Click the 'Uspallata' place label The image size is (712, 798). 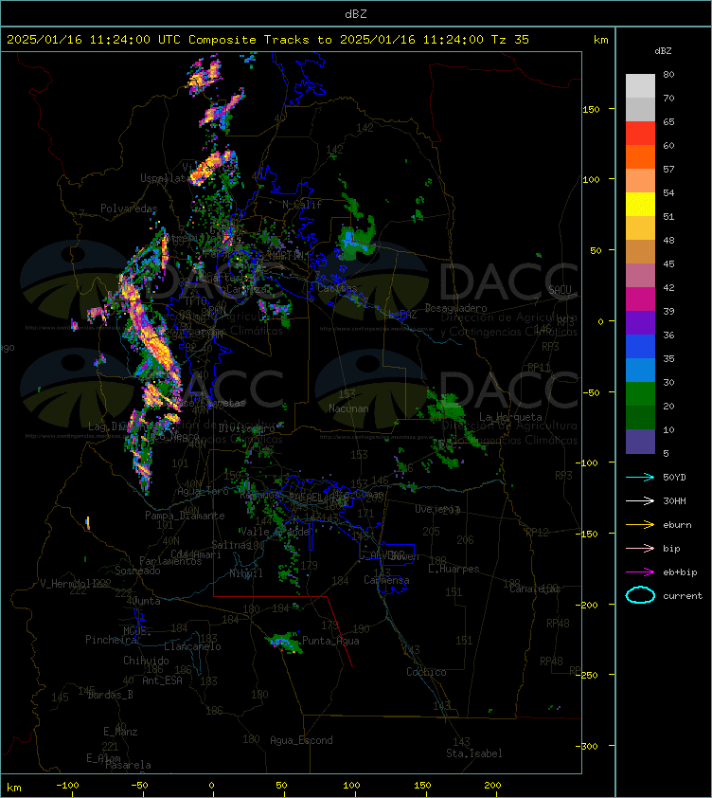[x=164, y=178]
